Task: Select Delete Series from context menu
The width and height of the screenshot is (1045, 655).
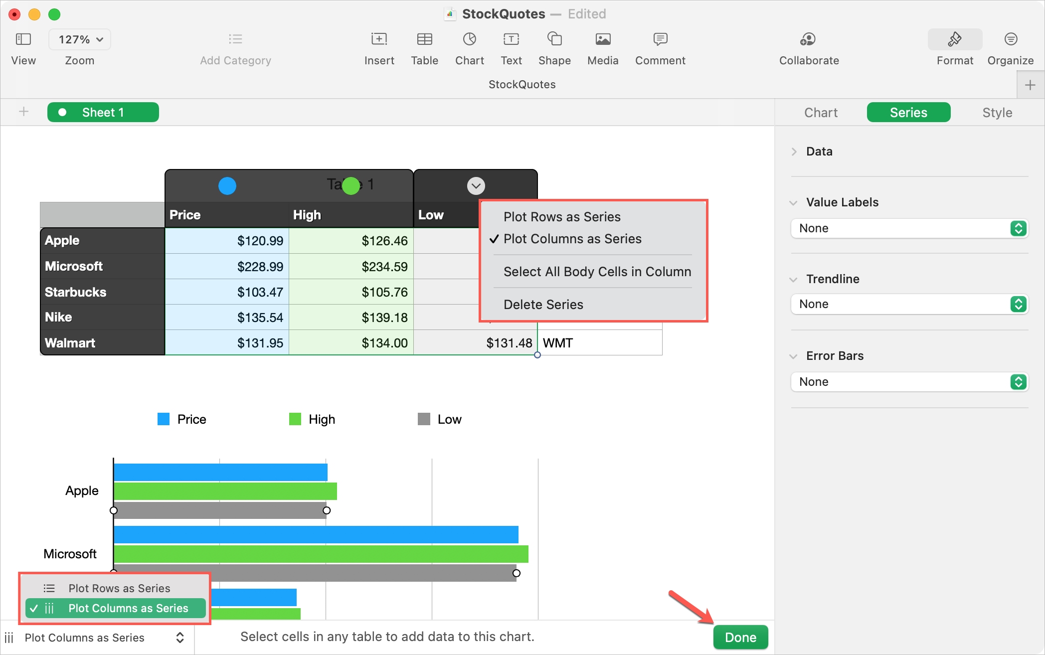Action: point(543,305)
